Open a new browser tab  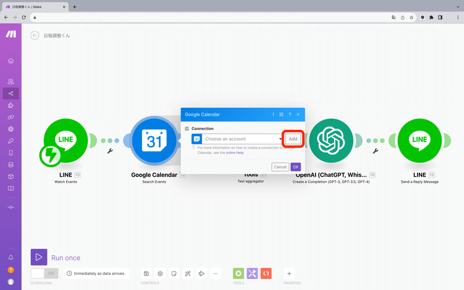(x=75, y=7)
